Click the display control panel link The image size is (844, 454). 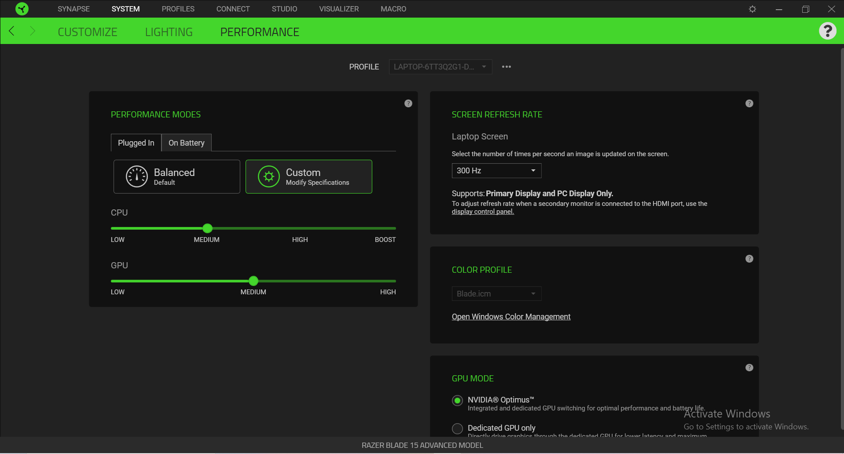pos(483,212)
